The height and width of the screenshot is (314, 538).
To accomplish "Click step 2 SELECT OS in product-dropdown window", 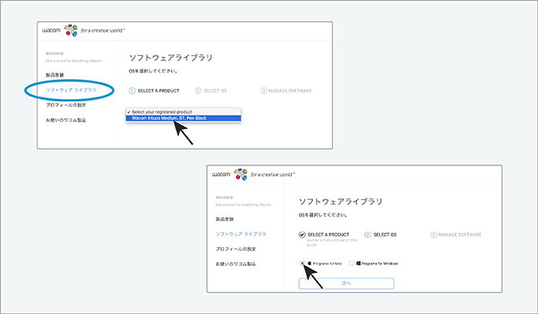I will [x=211, y=91].
